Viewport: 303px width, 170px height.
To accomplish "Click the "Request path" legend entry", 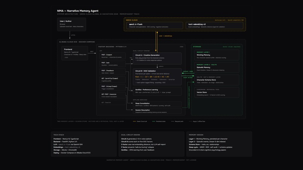I will point(177,121).
